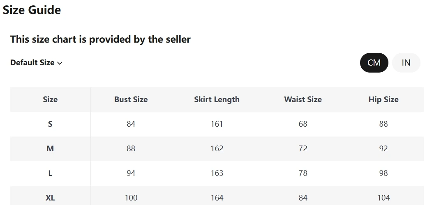Click bust value 84 for size S
The image size is (425, 205).
click(x=131, y=124)
